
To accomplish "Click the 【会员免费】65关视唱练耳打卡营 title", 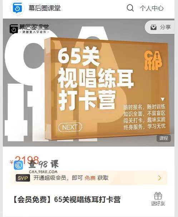I will pos(66,199).
